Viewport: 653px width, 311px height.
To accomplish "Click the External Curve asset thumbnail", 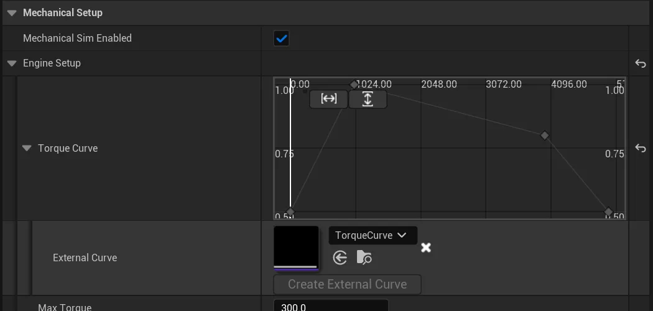I will 296,249.
